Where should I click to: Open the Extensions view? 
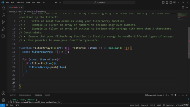(x=3, y=36)
